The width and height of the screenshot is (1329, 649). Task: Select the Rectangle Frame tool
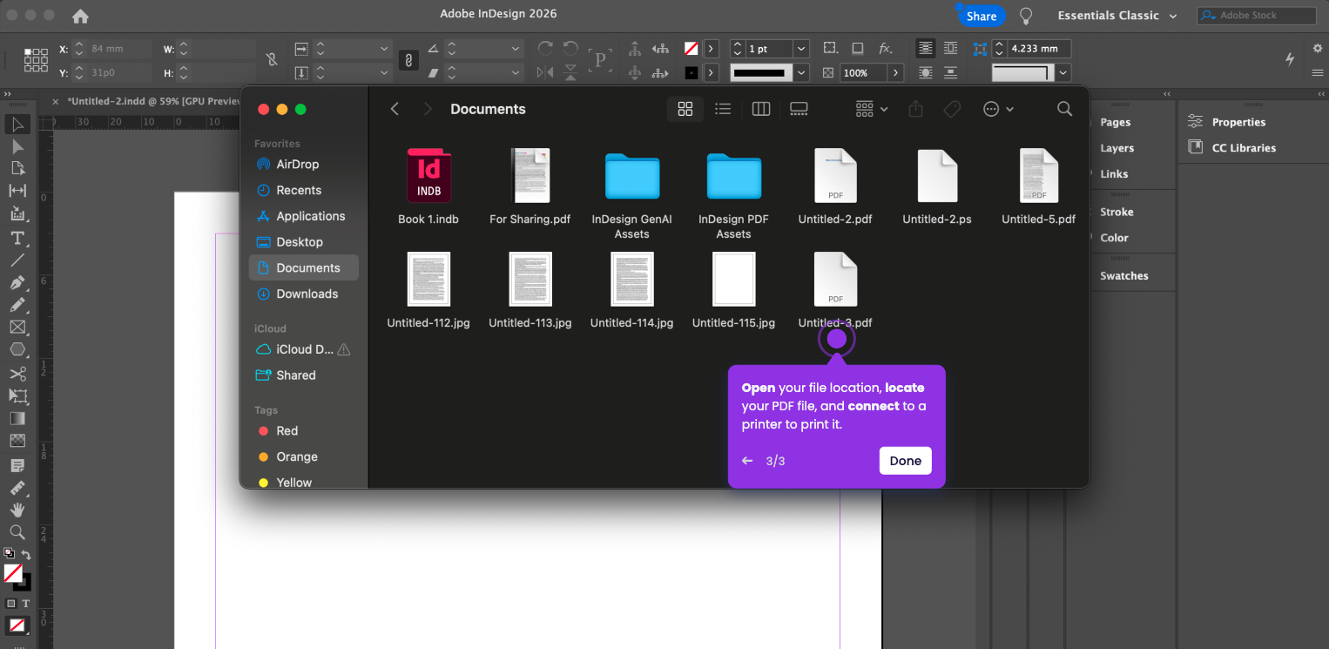point(17,328)
